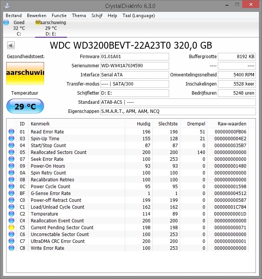
Task: Click status icon for Start/Stop Count
Action: [x=11, y=145]
